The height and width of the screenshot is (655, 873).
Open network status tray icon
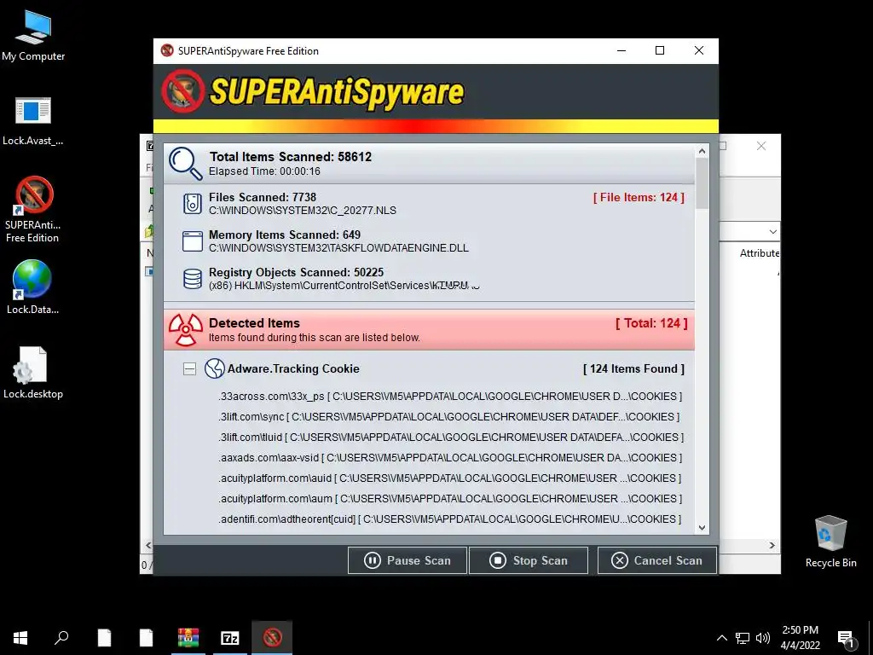[x=743, y=638]
